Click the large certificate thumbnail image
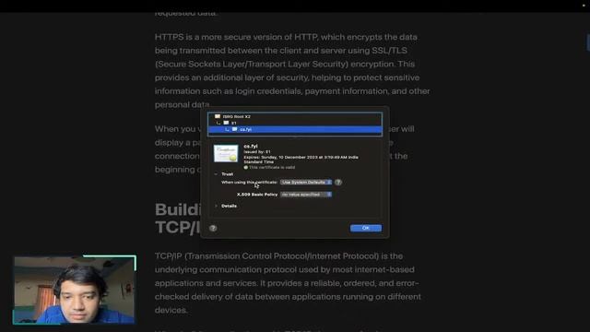Image resolution: width=590 pixels, height=332 pixels. (226, 153)
